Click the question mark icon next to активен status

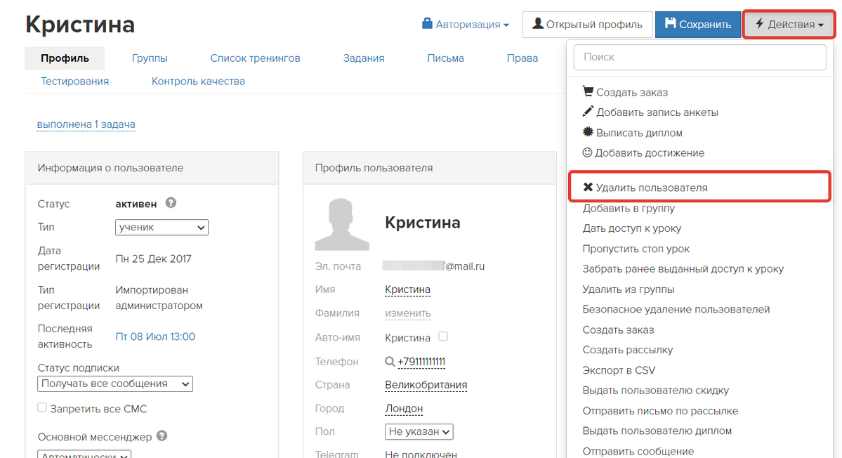pyautogui.click(x=170, y=203)
